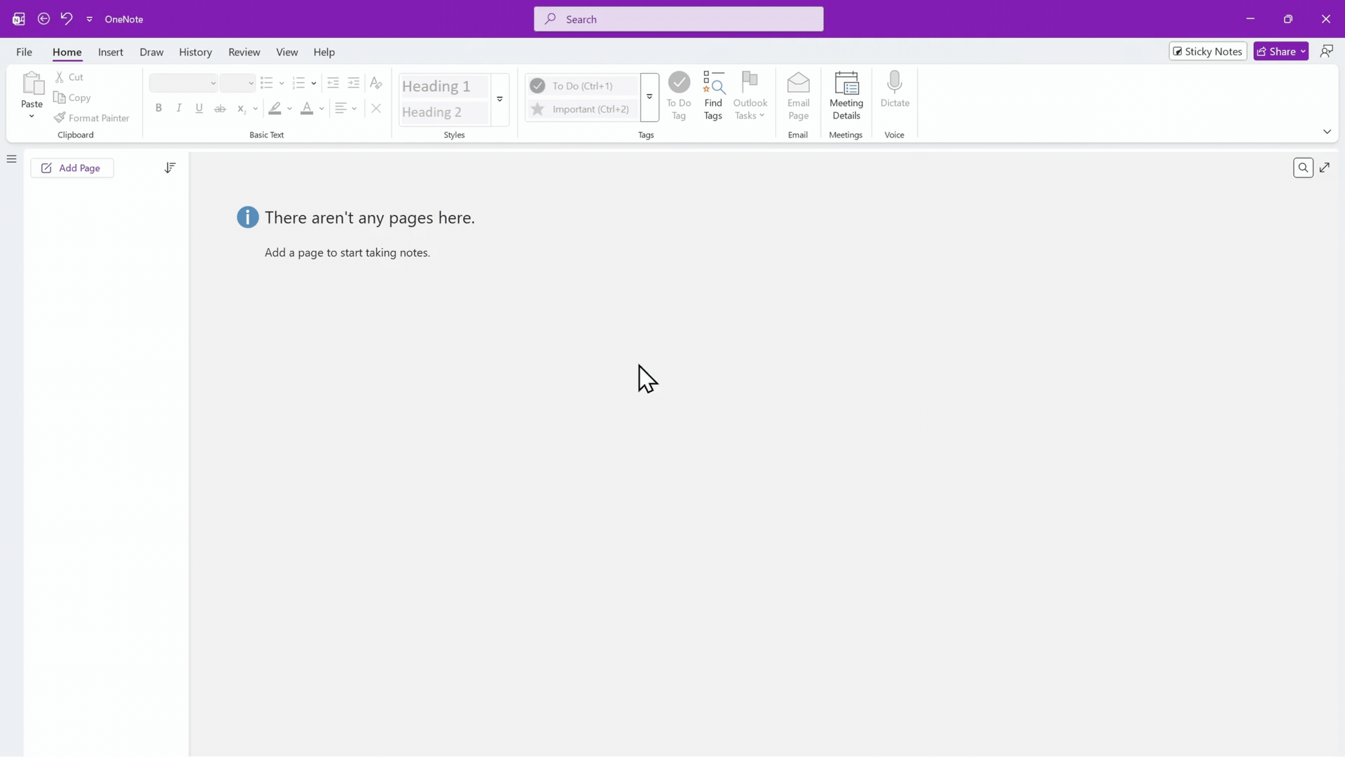Toggle bold formatting
This screenshot has height=757, width=1345.
click(x=159, y=108)
